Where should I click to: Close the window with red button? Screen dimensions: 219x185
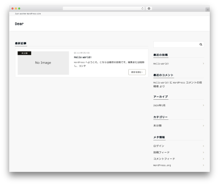[13, 8]
